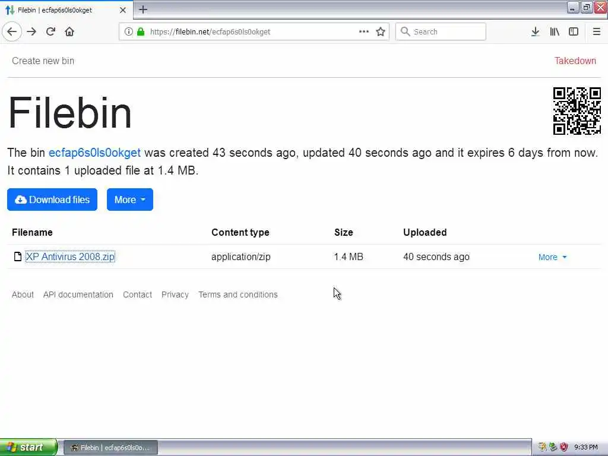Open the Firefox home page
Image resolution: width=608 pixels, height=456 pixels.
69,32
